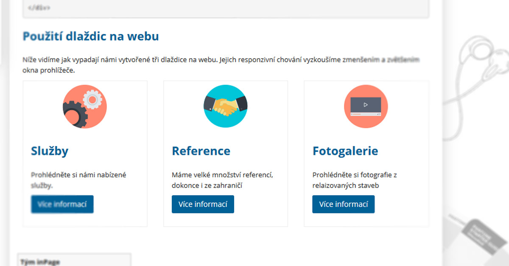Image resolution: width=509 pixels, height=266 pixels.
Task: Click the Fotogalerie description about fotografie
Action: 355,180
